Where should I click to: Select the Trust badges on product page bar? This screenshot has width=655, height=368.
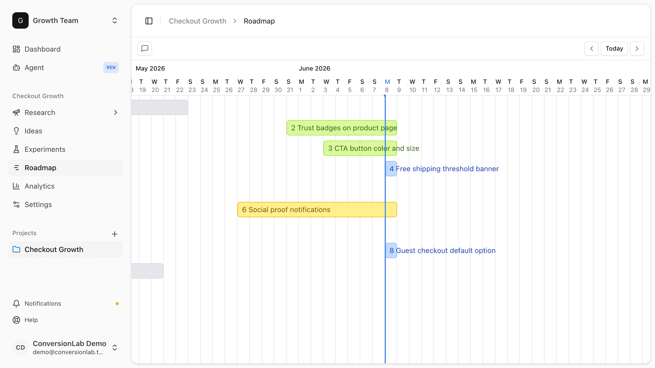[342, 128]
